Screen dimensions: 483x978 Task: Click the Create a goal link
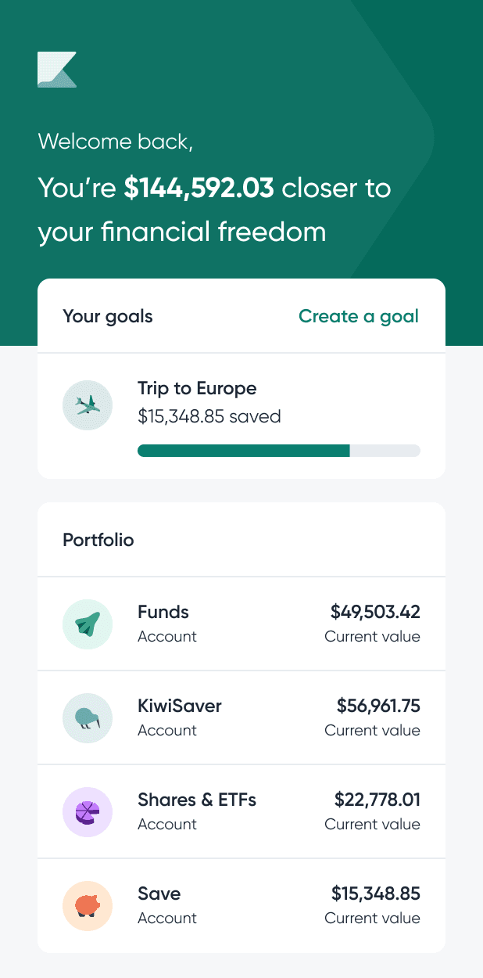359,316
